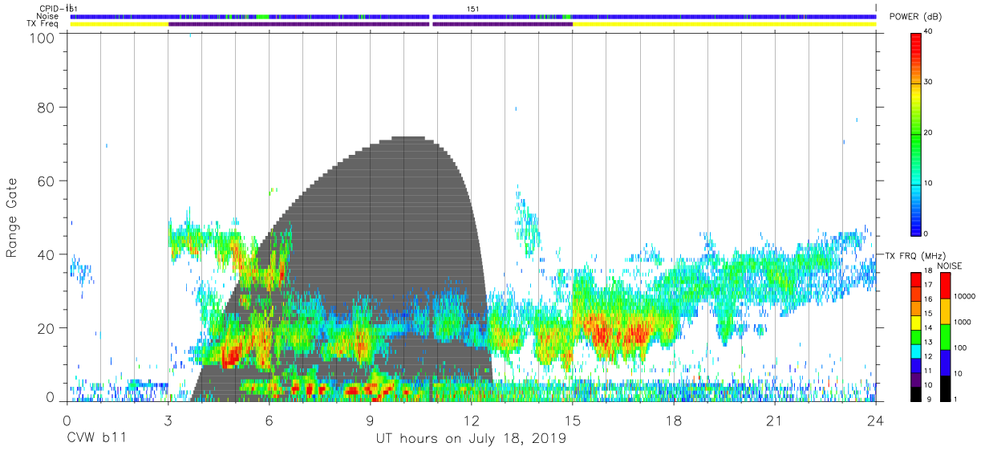
Task: Click the '30' tick on the POWER scale
Action: pyautogui.click(x=929, y=83)
